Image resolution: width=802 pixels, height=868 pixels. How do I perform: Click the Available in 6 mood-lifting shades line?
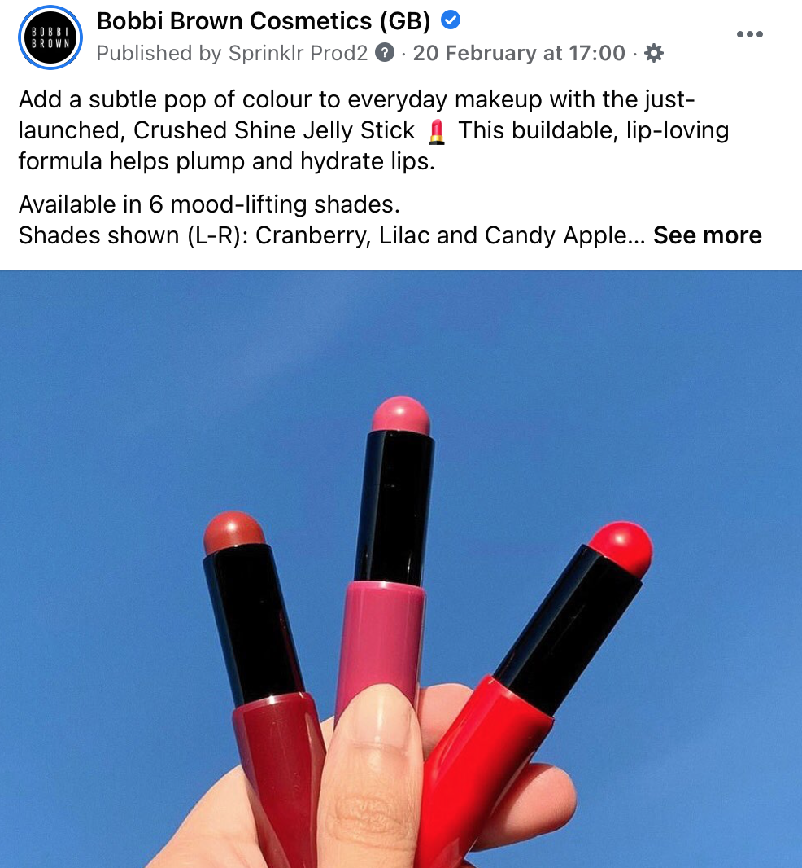coord(209,204)
